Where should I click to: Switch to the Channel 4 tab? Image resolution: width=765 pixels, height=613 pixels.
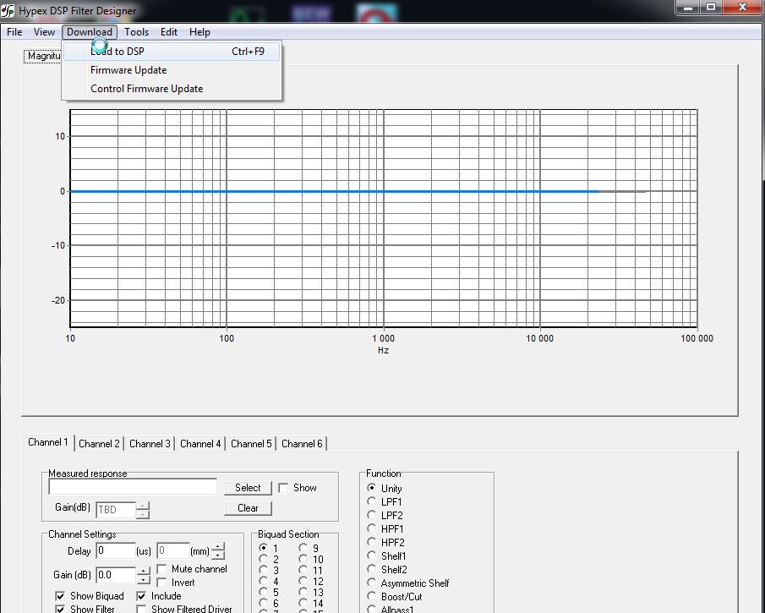[x=200, y=444]
